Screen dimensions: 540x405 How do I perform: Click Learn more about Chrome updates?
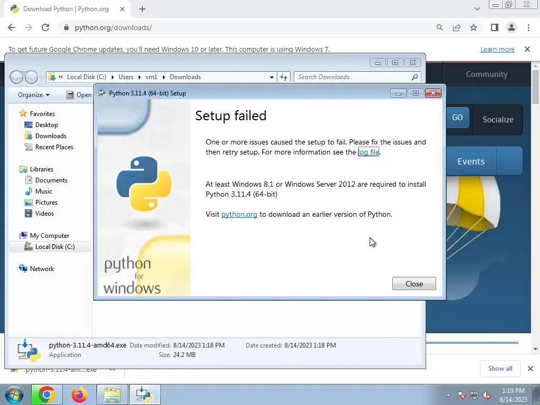pos(497,49)
